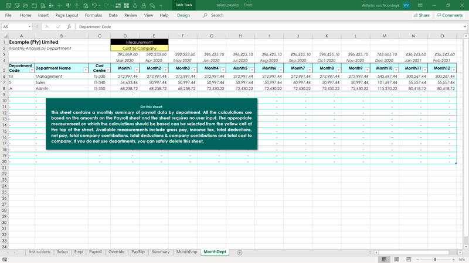The width and height of the screenshot is (469, 263).
Task: Switch to the PaySlip sheet tab
Action: (x=138, y=252)
